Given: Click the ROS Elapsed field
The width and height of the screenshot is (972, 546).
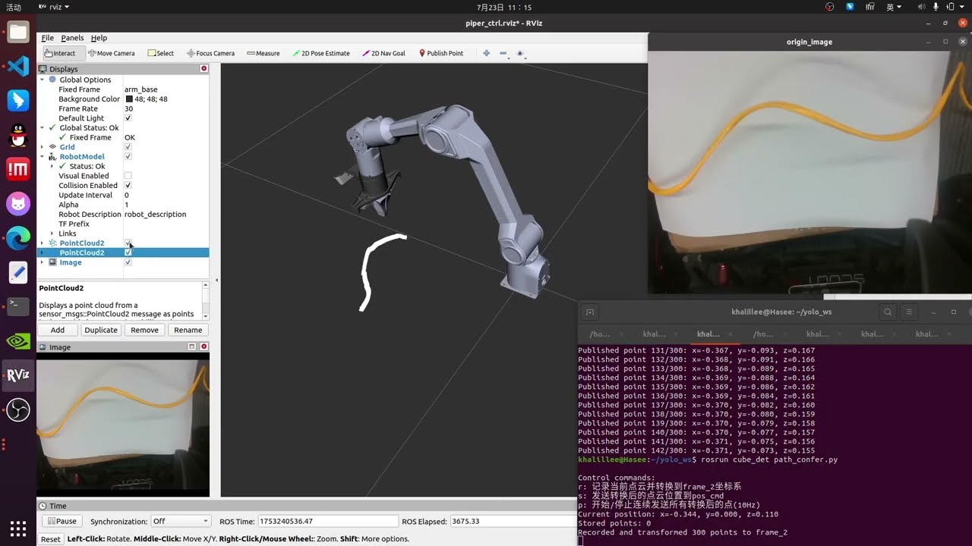Looking at the screenshot, I should click(x=513, y=521).
